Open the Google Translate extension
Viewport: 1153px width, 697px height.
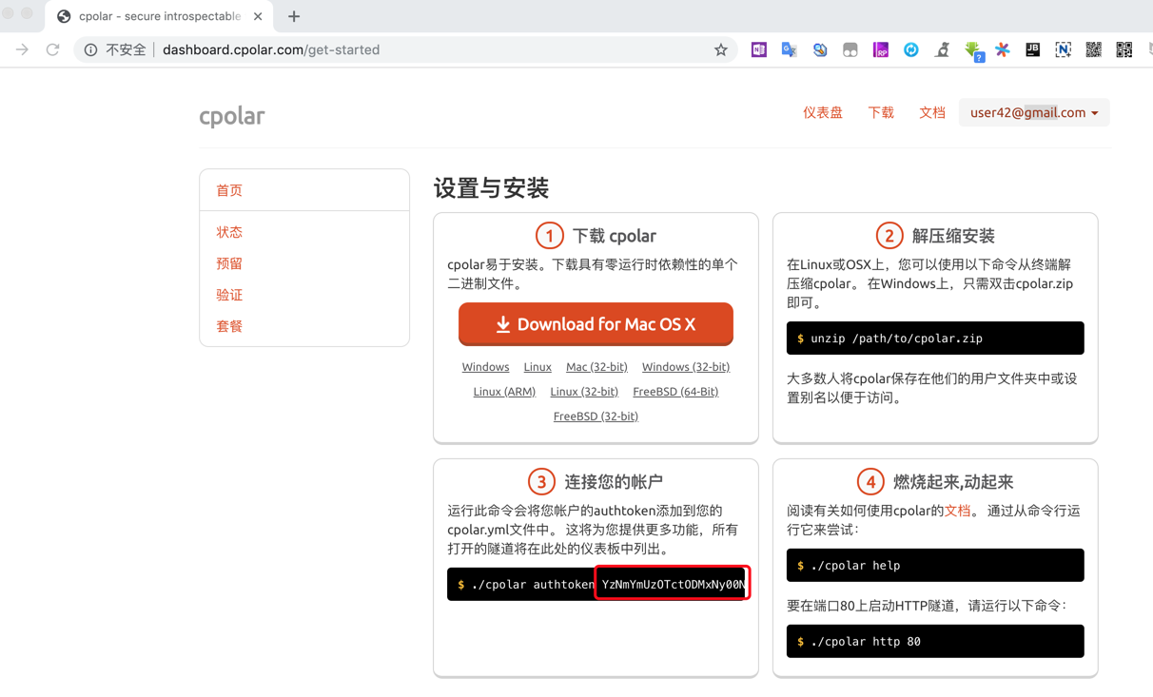pyautogui.click(x=790, y=49)
